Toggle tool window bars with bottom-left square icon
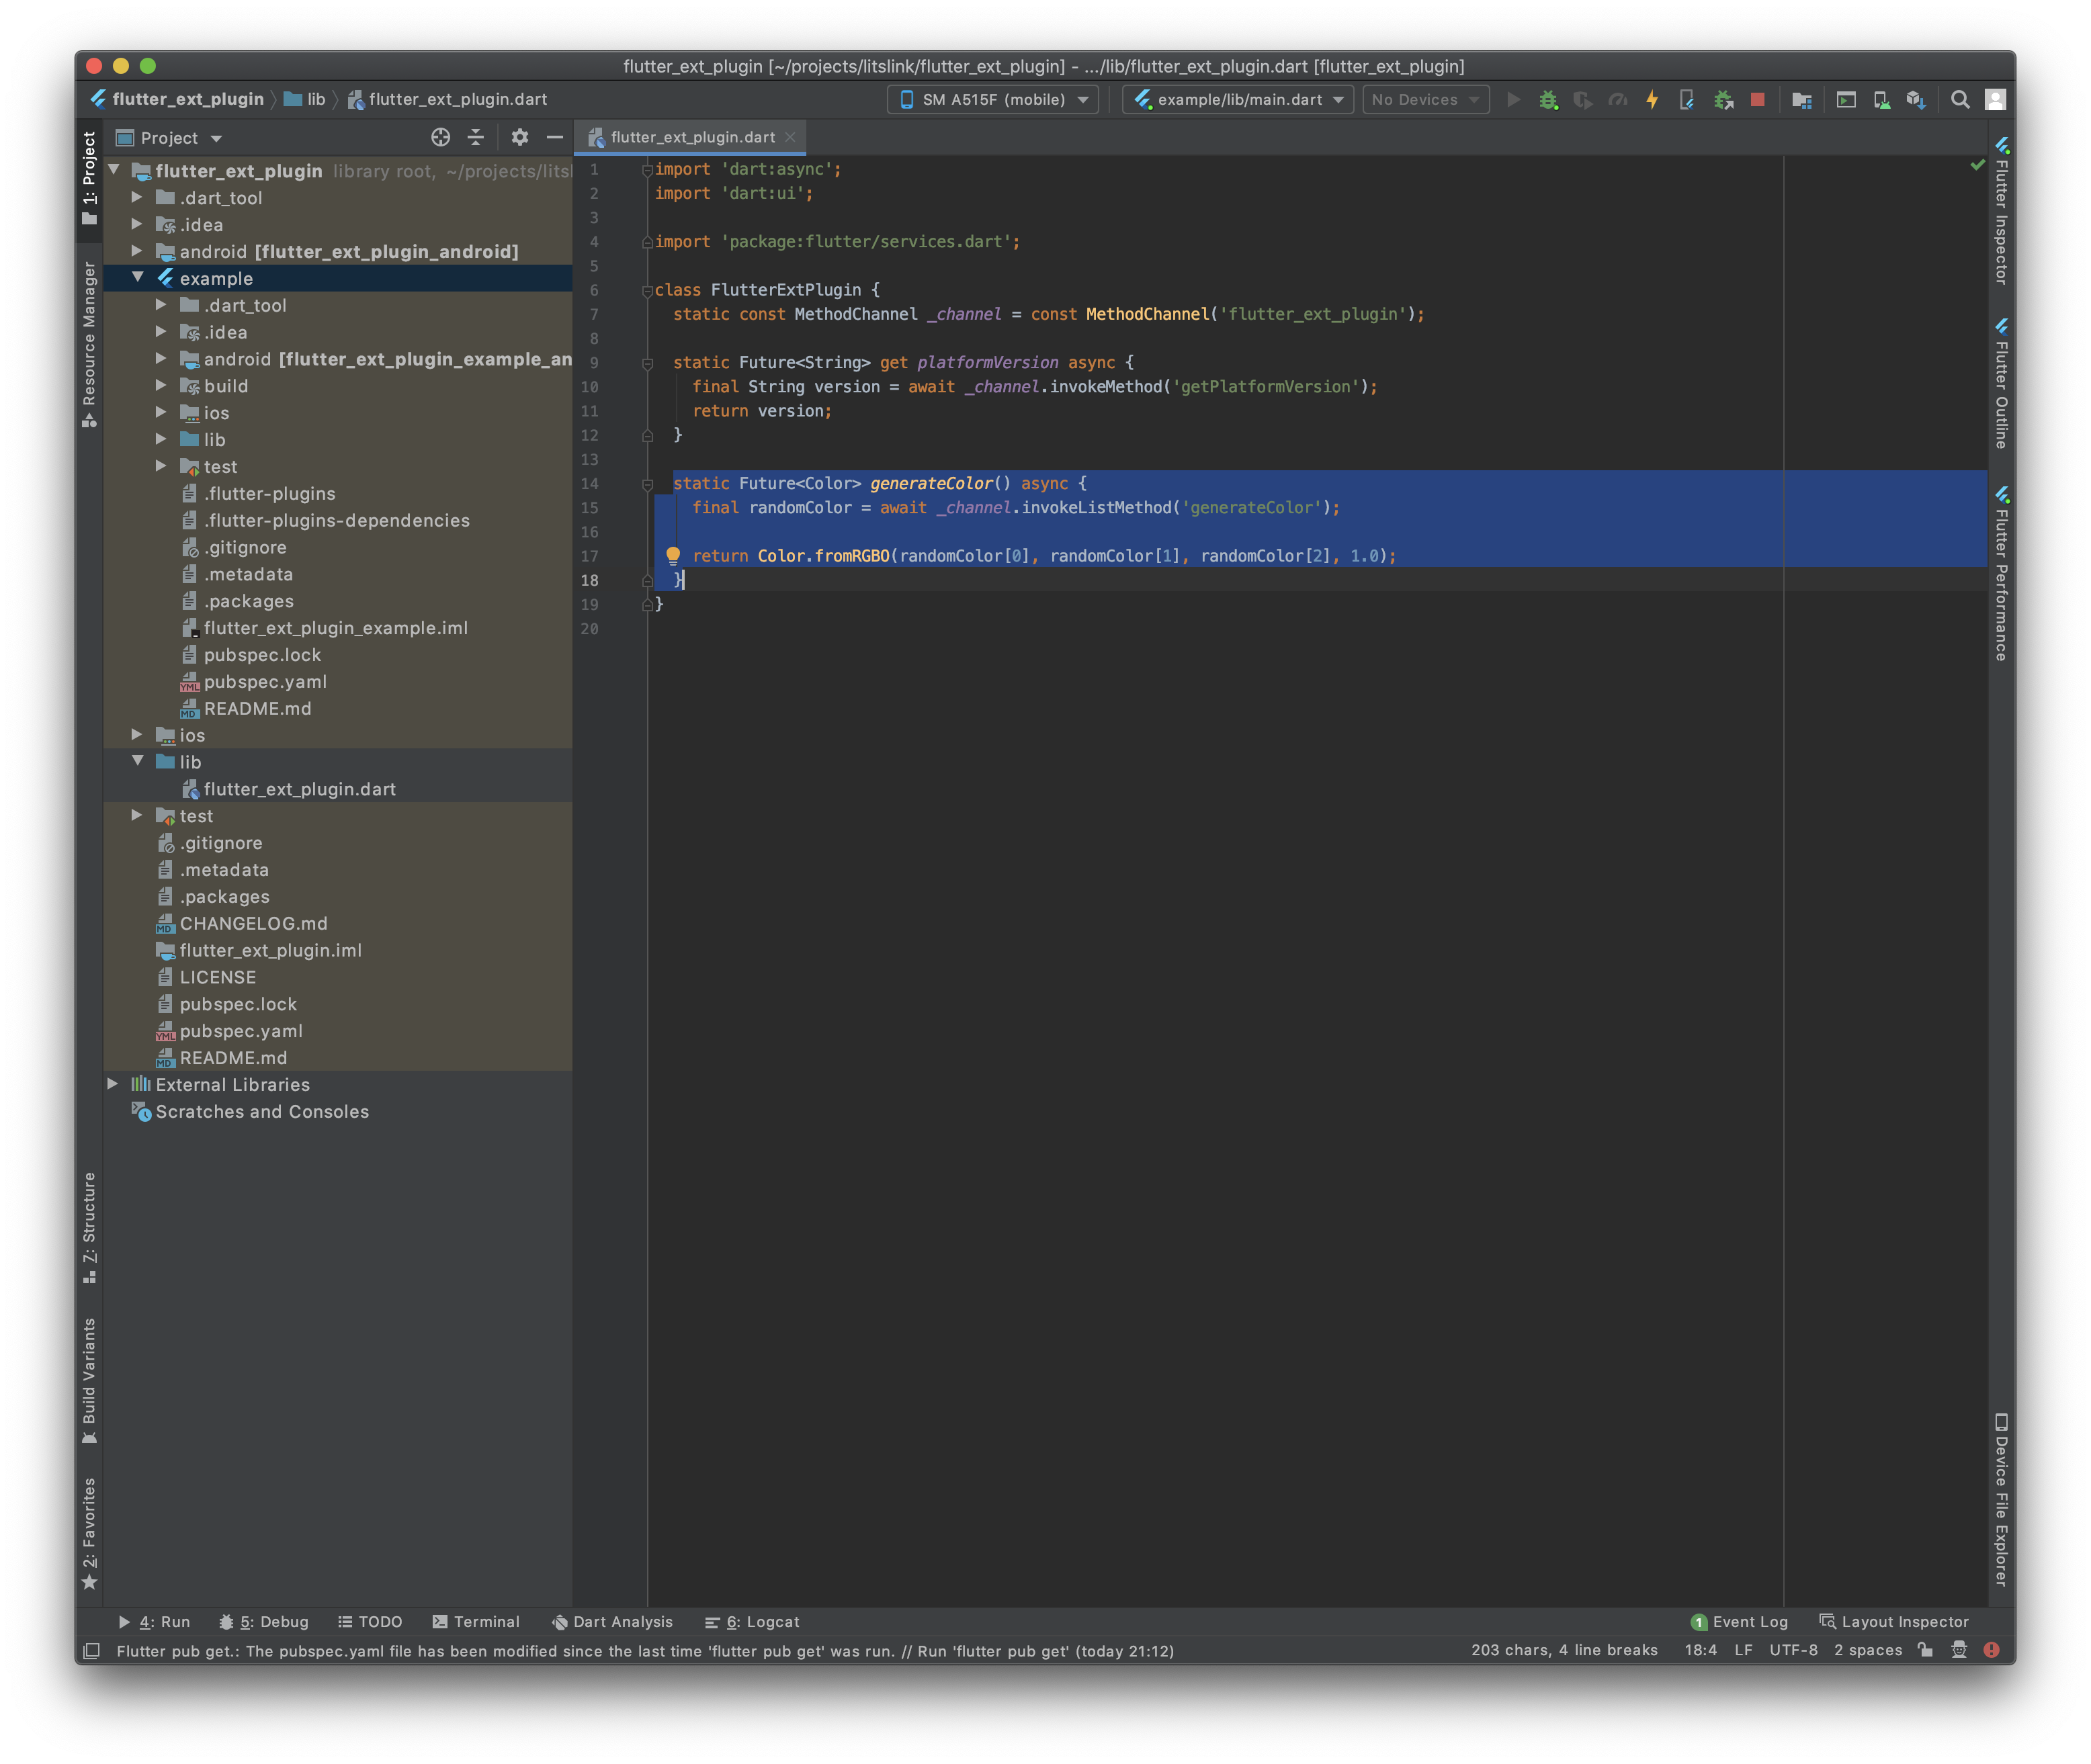Image resolution: width=2091 pixels, height=1764 pixels. click(91, 1651)
